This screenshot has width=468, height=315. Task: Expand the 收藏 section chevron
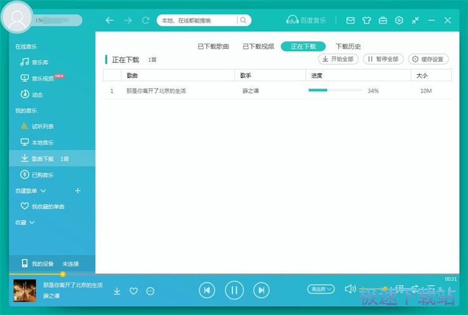point(32,222)
